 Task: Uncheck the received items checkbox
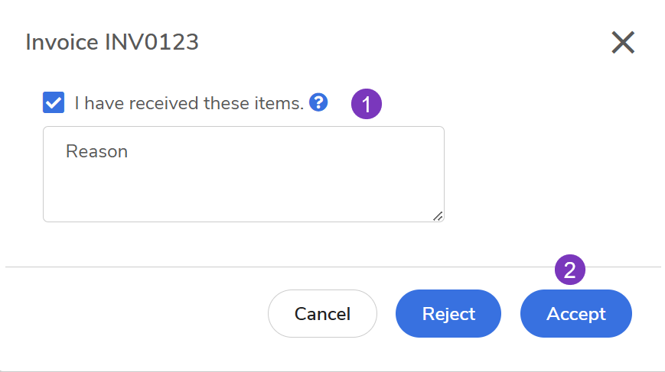pyautogui.click(x=54, y=102)
